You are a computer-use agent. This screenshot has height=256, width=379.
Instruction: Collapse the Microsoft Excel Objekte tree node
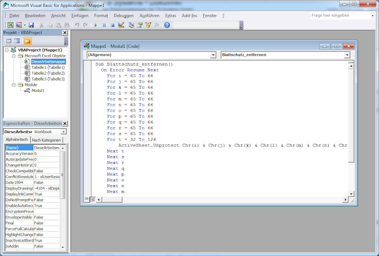click(14, 56)
